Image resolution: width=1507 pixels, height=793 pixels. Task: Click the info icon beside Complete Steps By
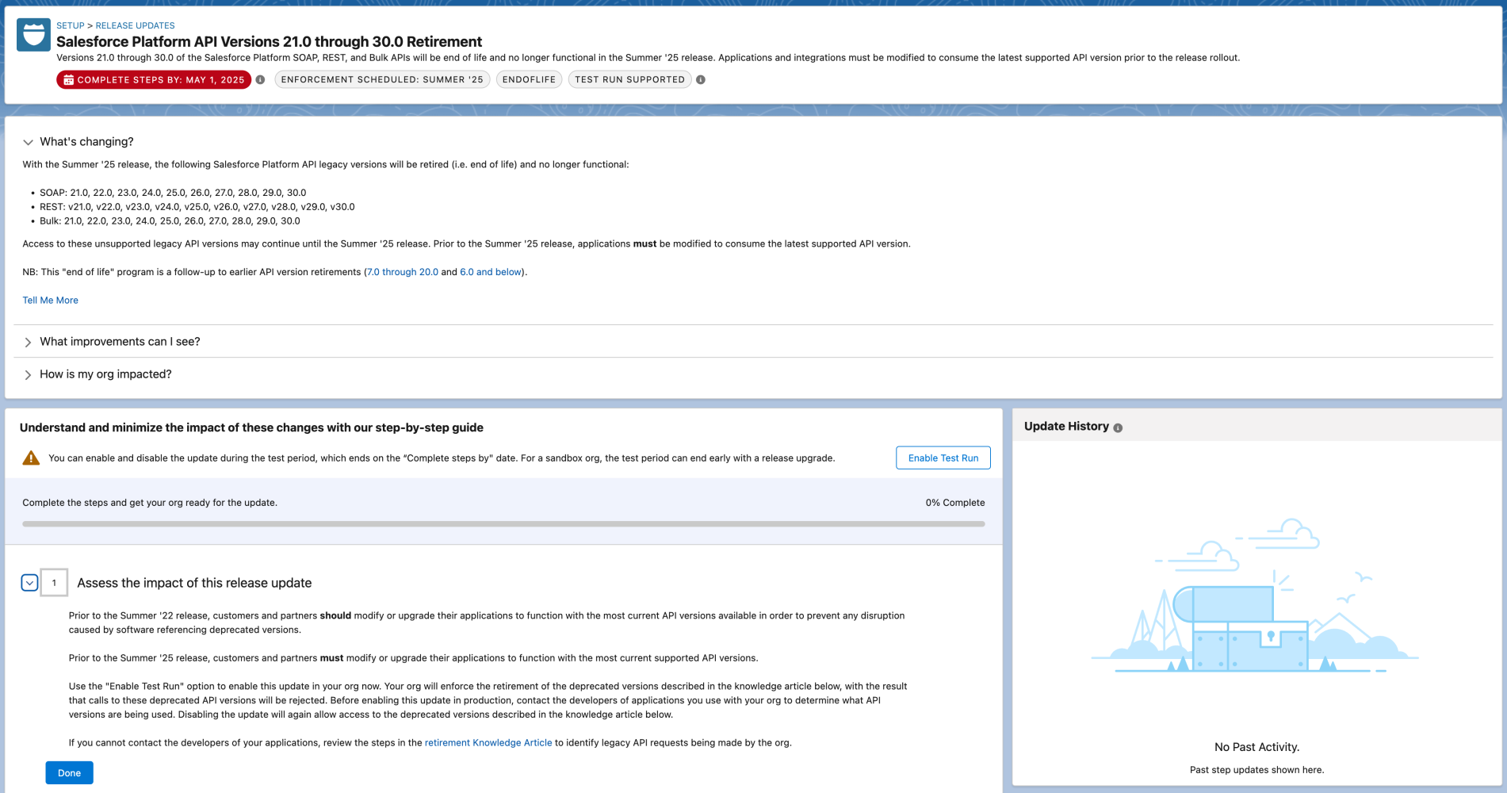point(261,79)
